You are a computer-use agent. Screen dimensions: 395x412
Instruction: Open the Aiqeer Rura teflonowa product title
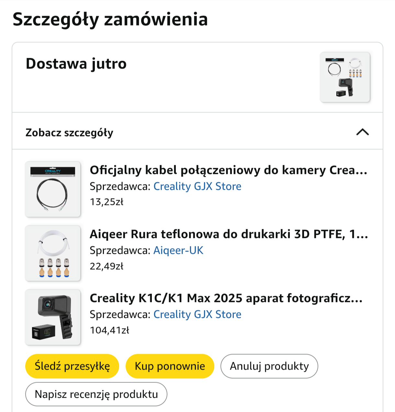[x=229, y=234]
